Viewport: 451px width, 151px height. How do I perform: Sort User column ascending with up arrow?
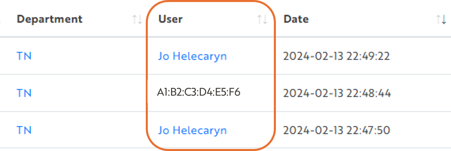(x=260, y=20)
